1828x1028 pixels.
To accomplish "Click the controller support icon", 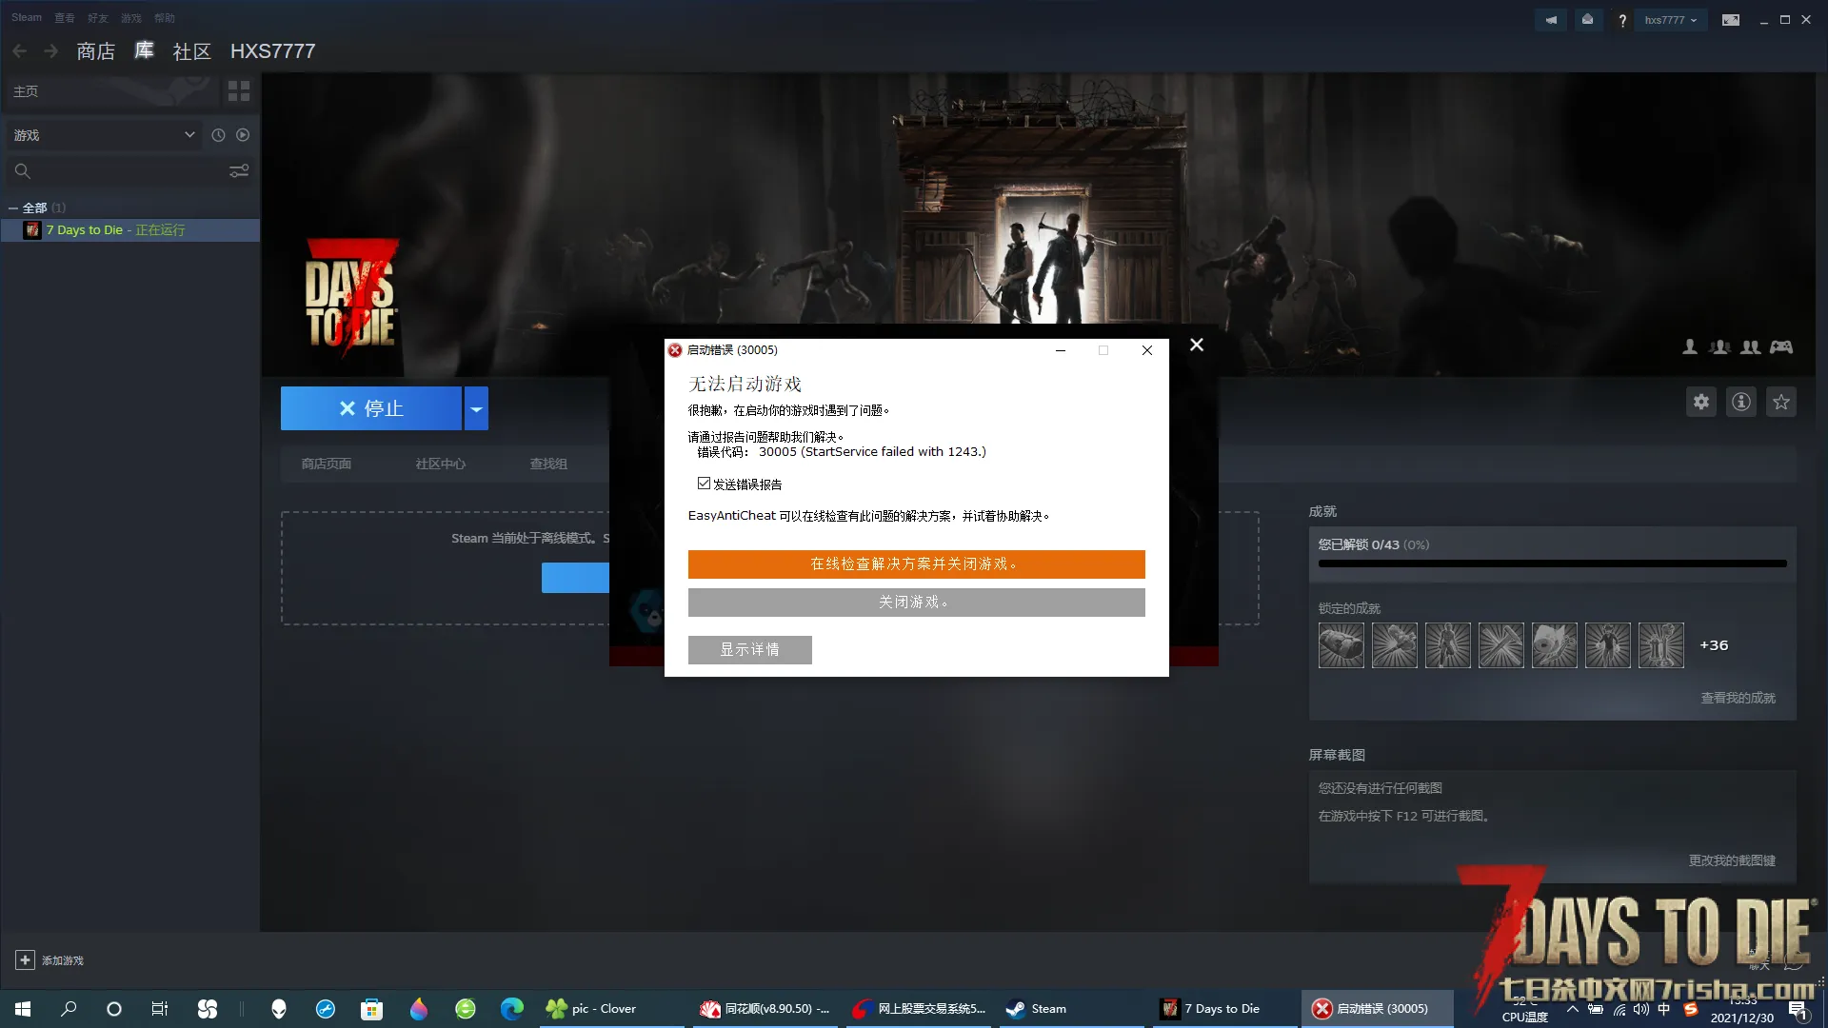I will (1781, 347).
